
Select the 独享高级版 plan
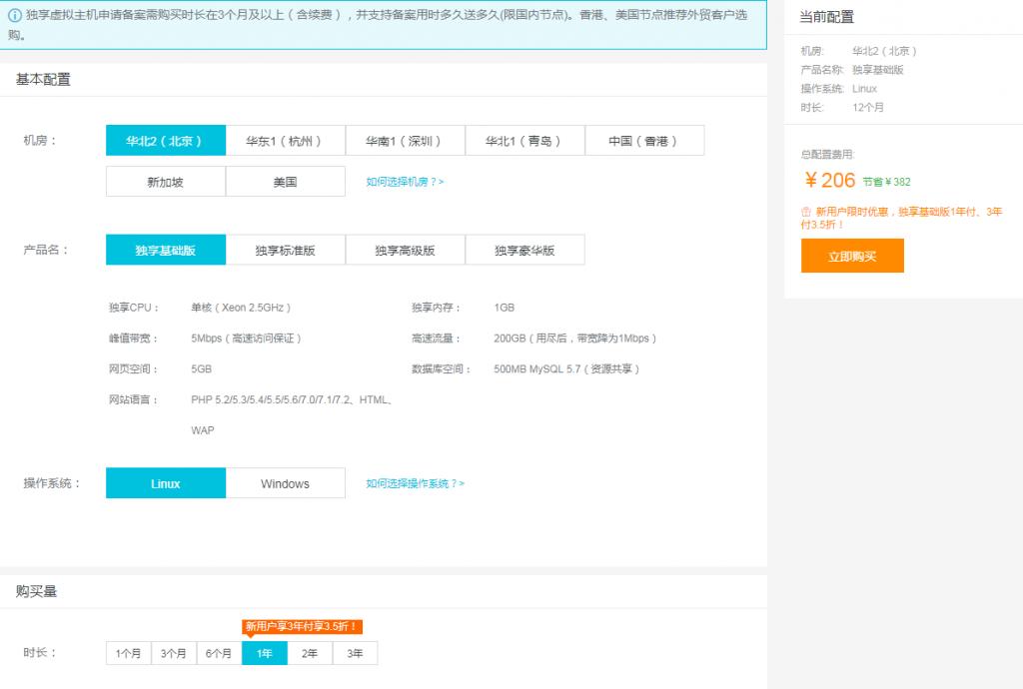point(405,250)
